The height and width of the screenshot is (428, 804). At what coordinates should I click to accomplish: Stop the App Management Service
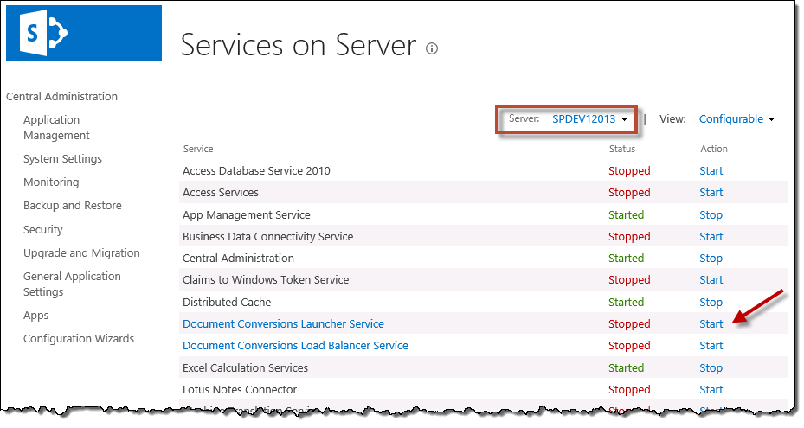click(x=711, y=215)
